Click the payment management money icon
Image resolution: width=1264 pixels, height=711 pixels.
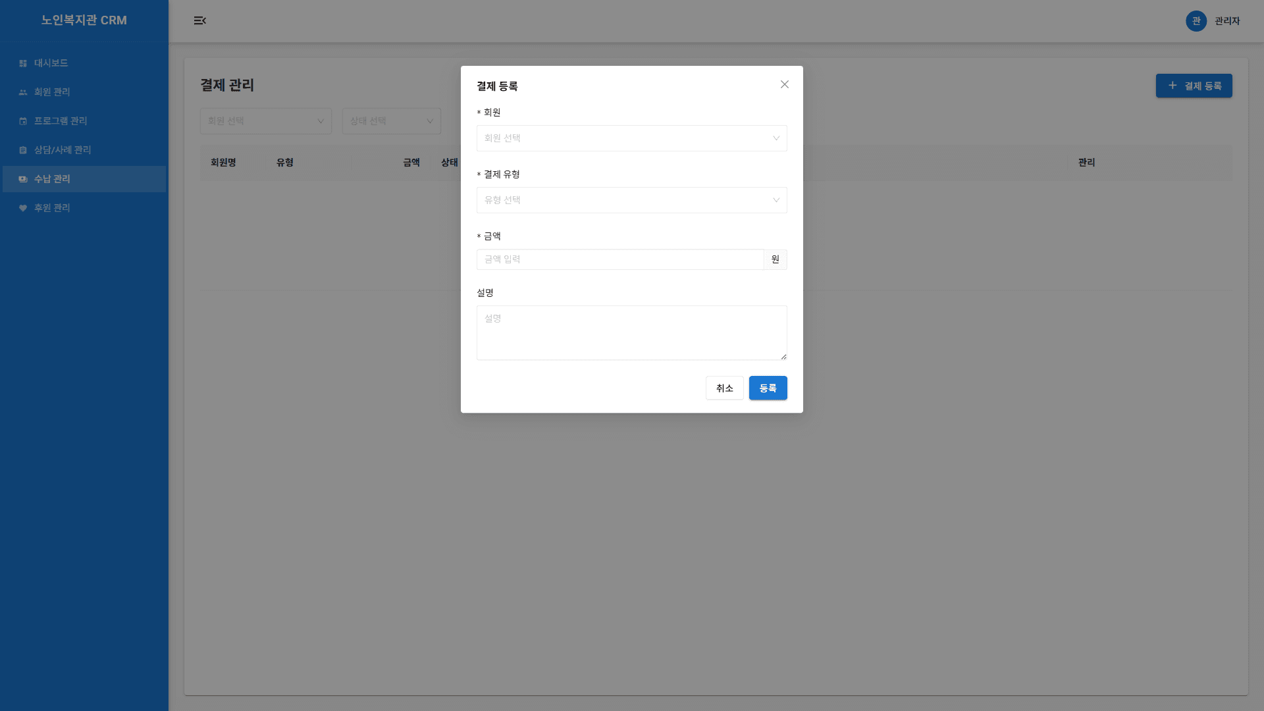(23, 179)
